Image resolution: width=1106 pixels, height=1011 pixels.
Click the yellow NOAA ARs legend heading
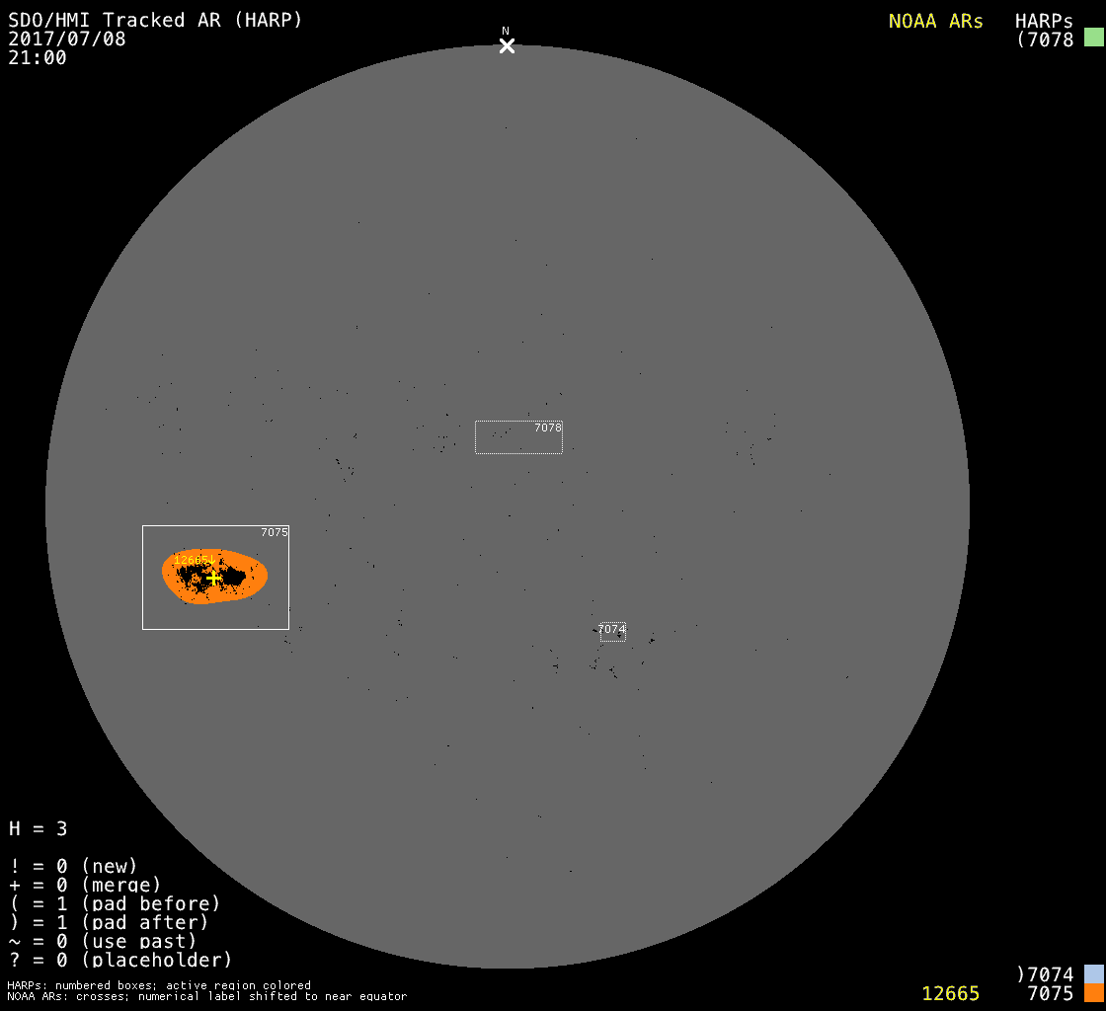pyautogui.click(x=935, y=21)
